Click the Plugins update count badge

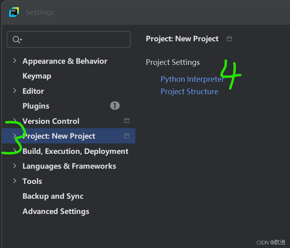(x=115, y=106)
